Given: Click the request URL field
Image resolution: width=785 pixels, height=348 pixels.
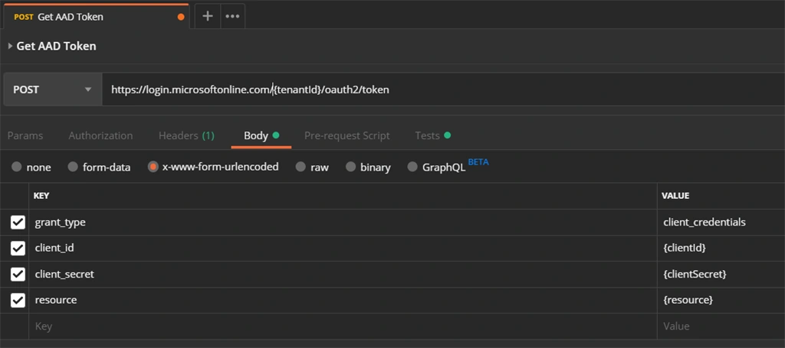Looking at the screenshot, I should pyautogui.click(x=443, y=90).
